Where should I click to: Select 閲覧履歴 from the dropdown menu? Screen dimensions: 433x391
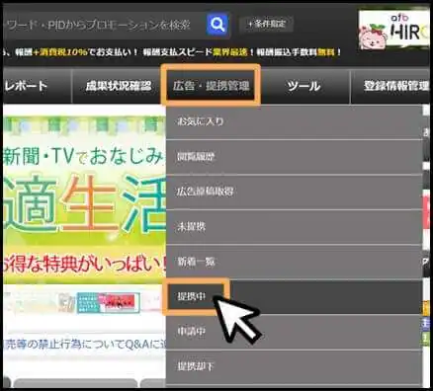tap(294, 157)
